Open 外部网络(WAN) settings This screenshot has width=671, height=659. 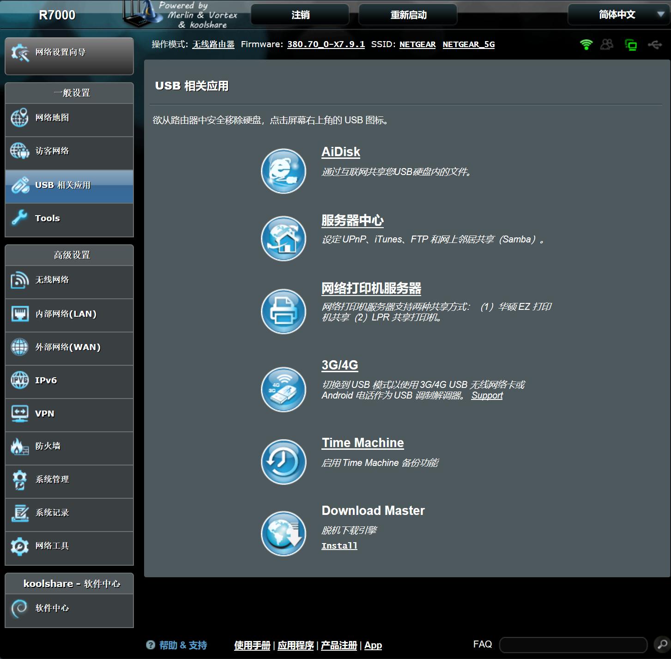point(69,349)
